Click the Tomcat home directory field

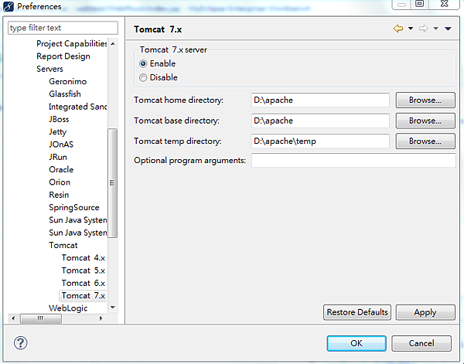click(320, 100)
